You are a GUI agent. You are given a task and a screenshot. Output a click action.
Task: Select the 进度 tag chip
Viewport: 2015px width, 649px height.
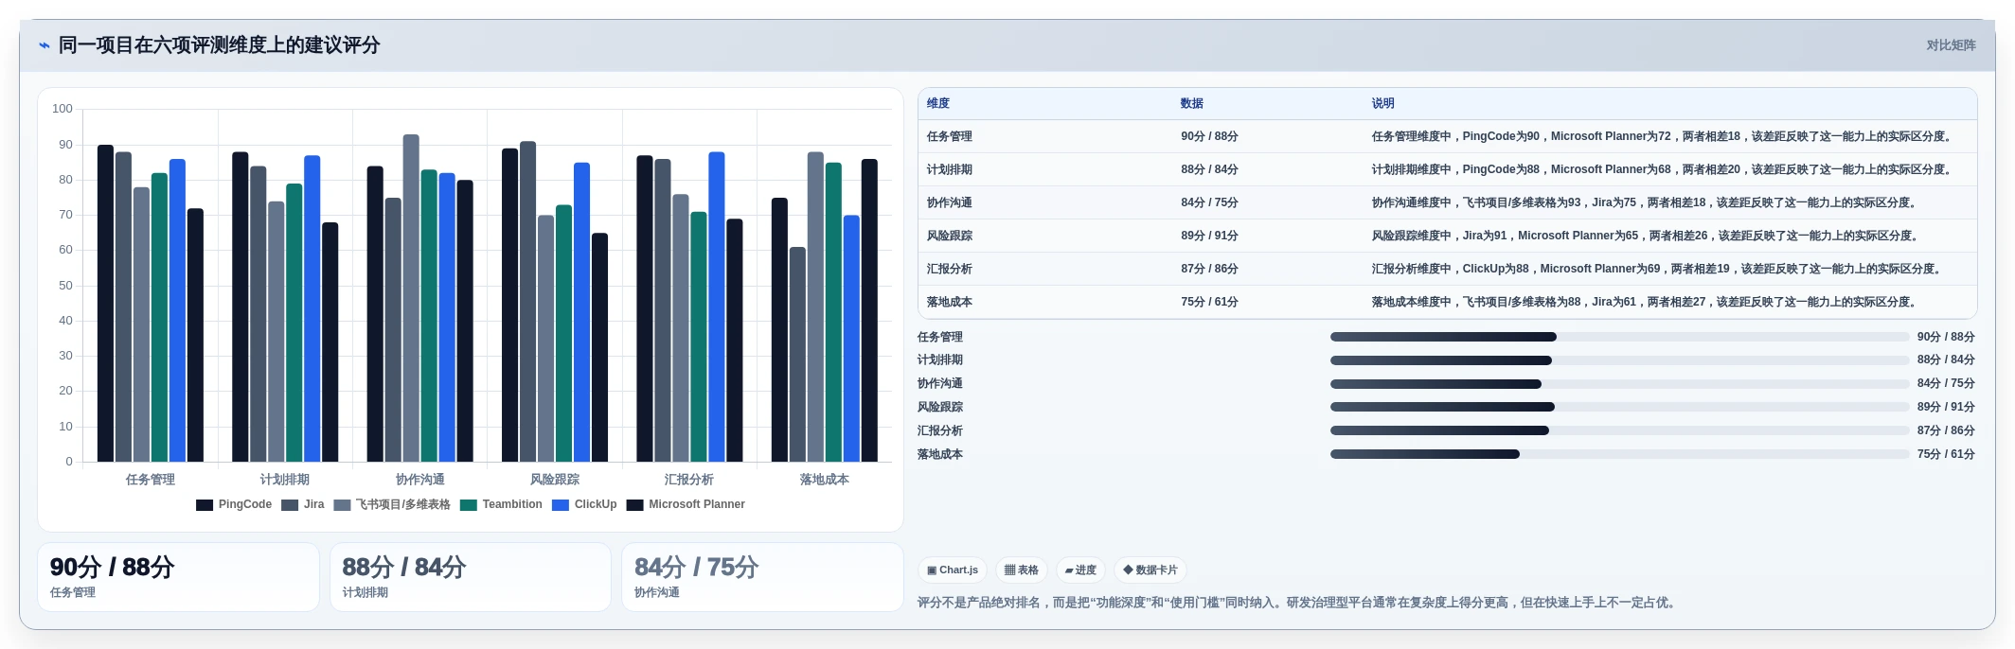1080,570
